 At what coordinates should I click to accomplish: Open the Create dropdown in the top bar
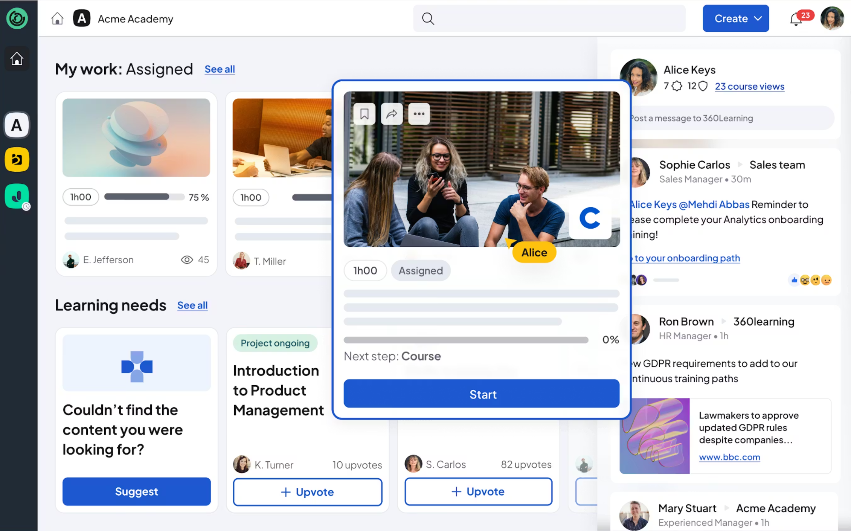click(x=735, y=18)
